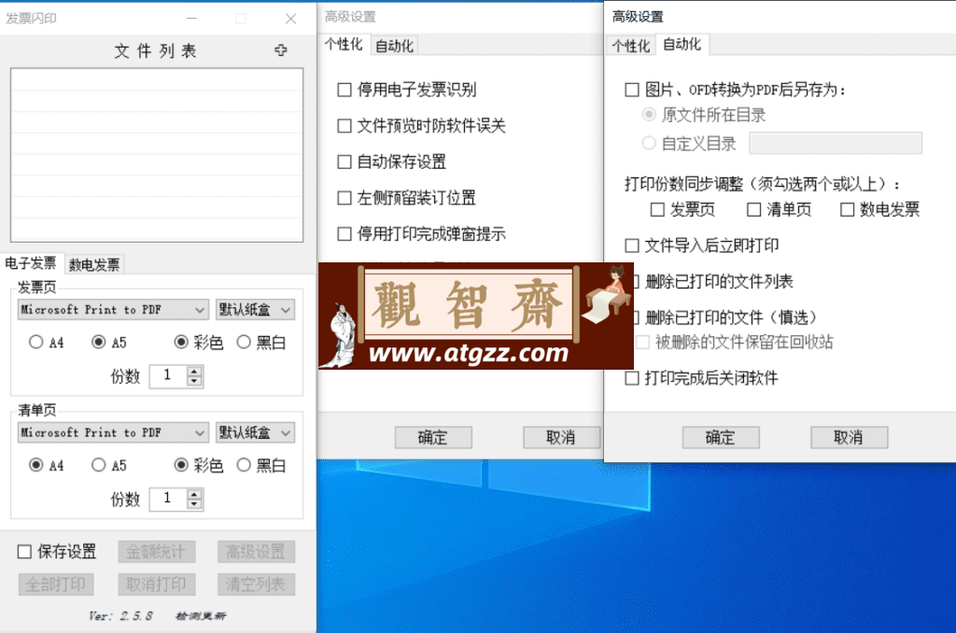Check 数电发票 sync checkbox in right dialog
This screenshot has height=633, width=956.
coord(847,210)
